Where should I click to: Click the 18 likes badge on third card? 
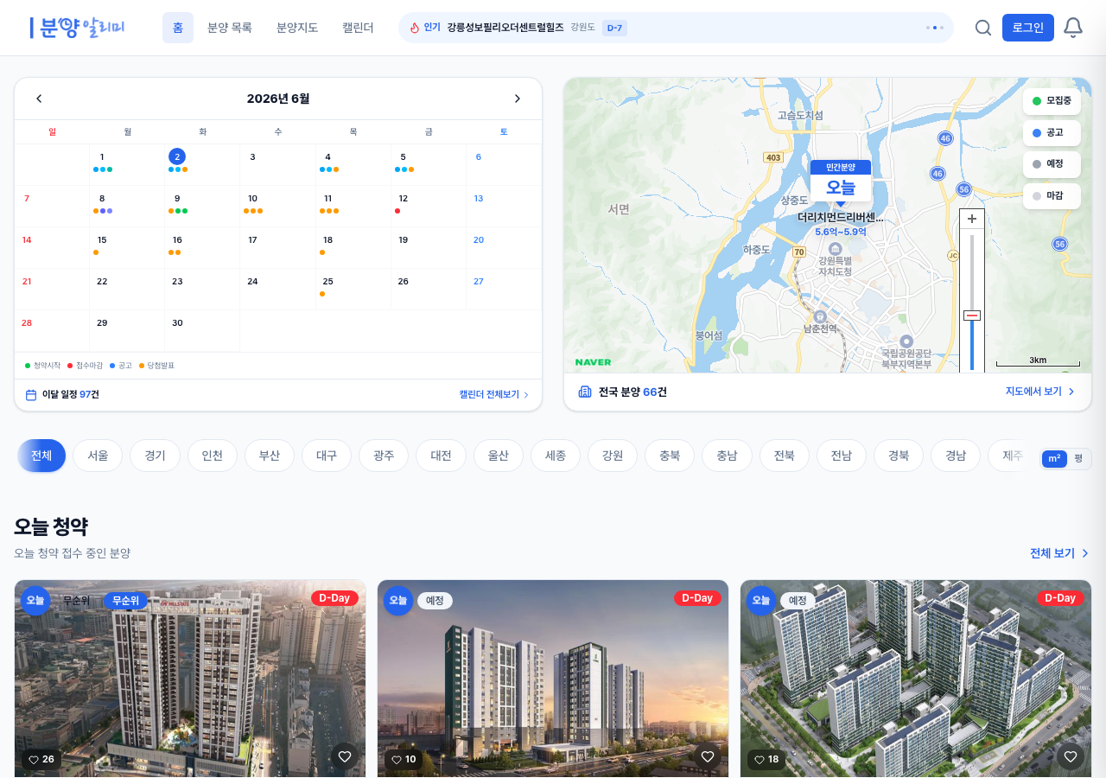point(767,760)
